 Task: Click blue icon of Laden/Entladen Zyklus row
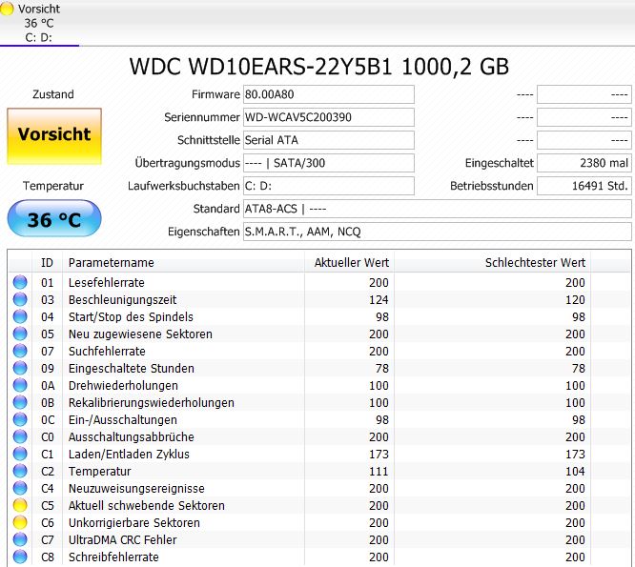click(x=20, y=454)
